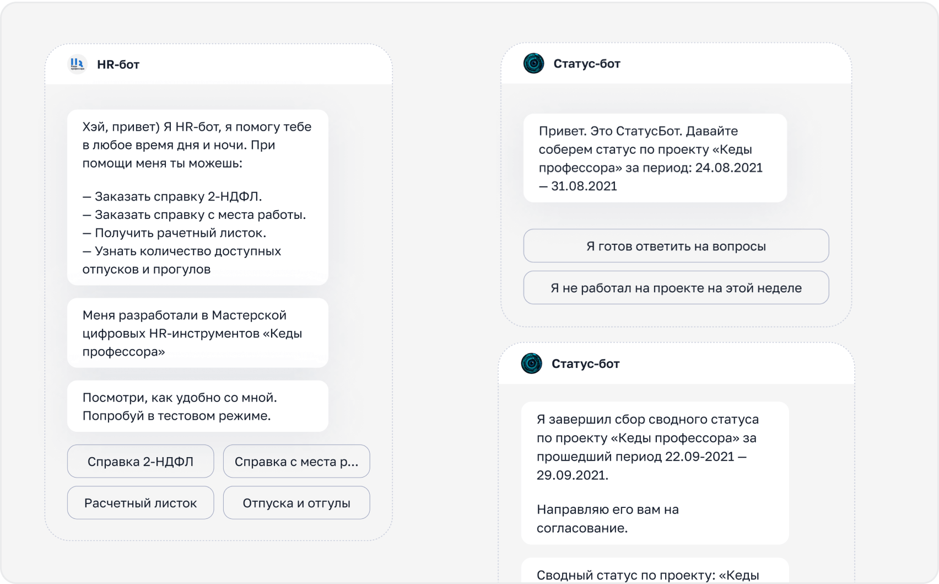Click the Заказать справку с места работы line
The width and height of the screenshot is (939, 584).
coord(195,215)
